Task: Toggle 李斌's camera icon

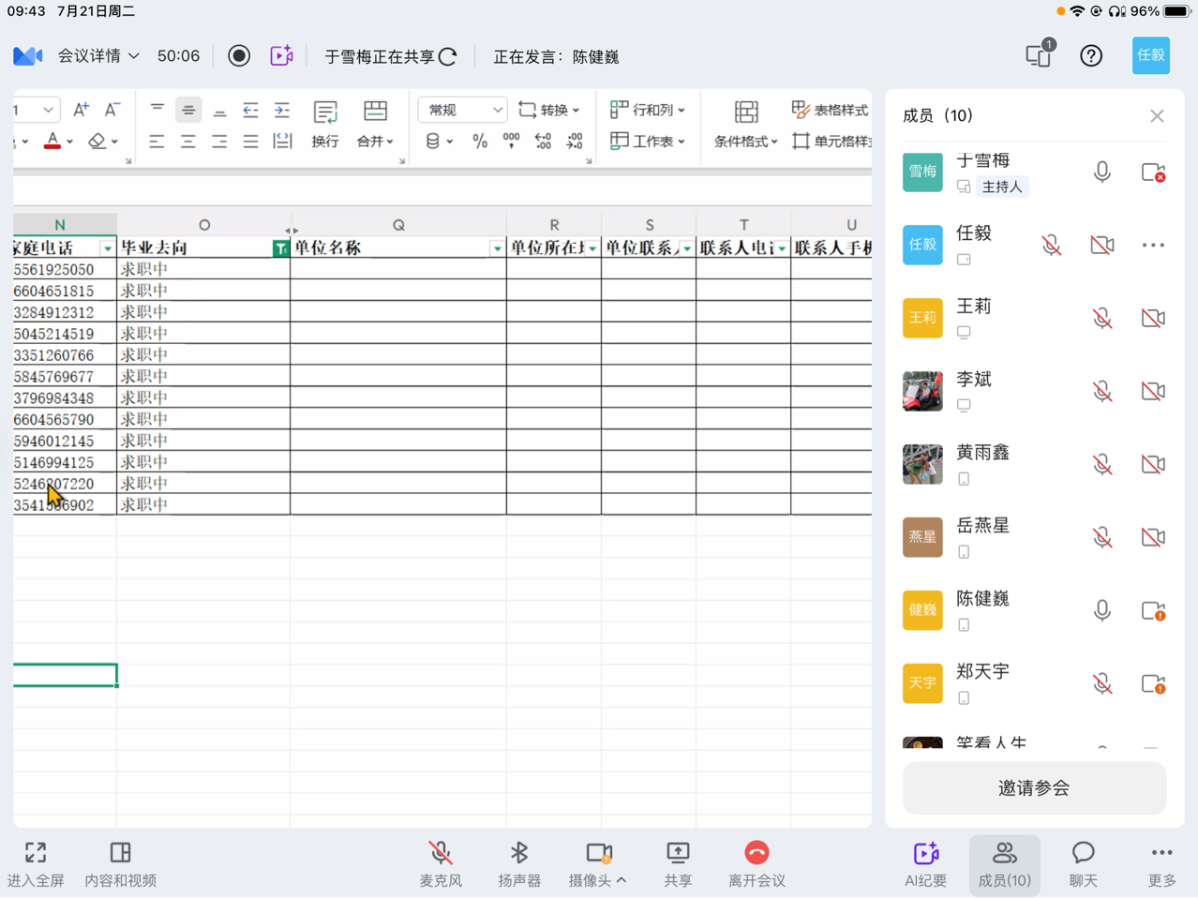Action: point(1153,392)
